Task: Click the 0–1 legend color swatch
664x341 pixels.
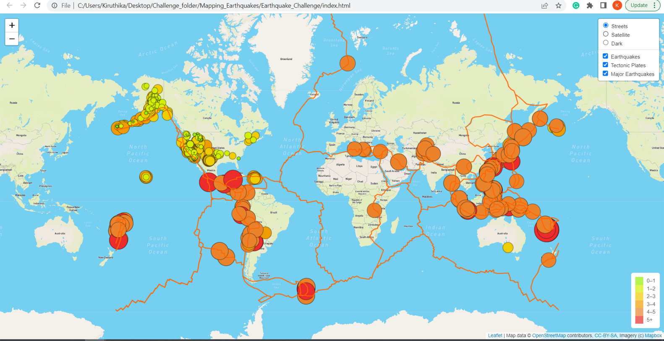Action: click(639, 281)
